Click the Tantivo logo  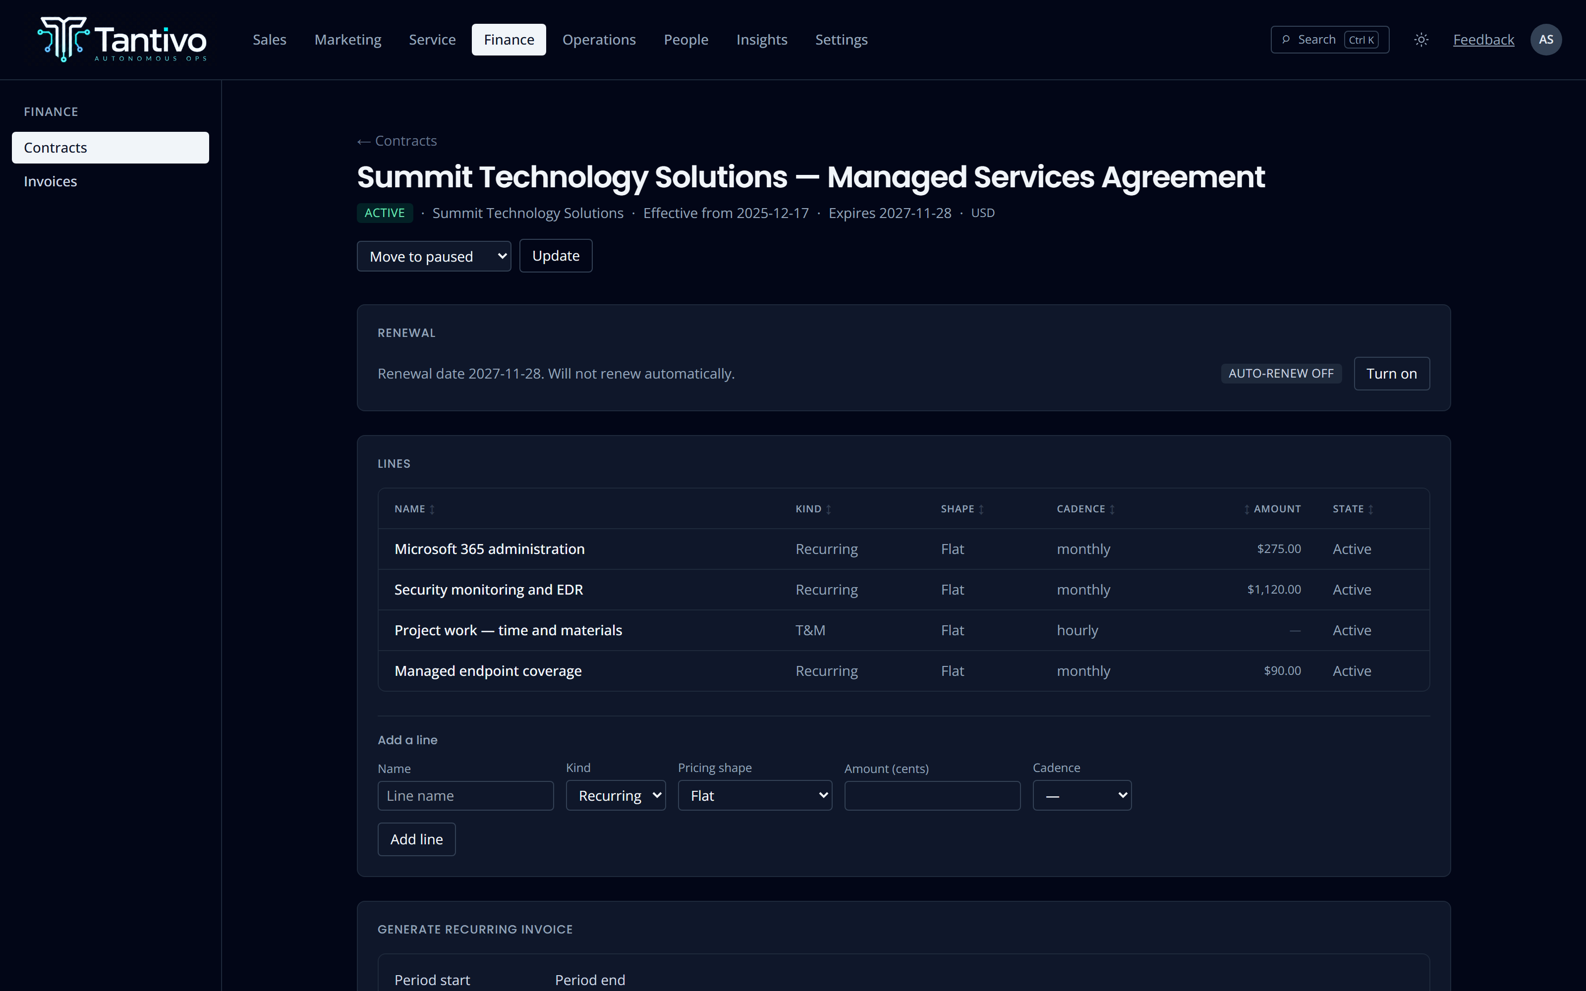pos(122,39)
